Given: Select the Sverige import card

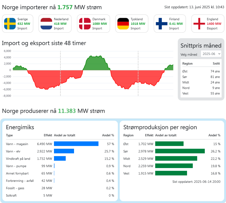Looking at the screenshot, I should tap(18, 23).
